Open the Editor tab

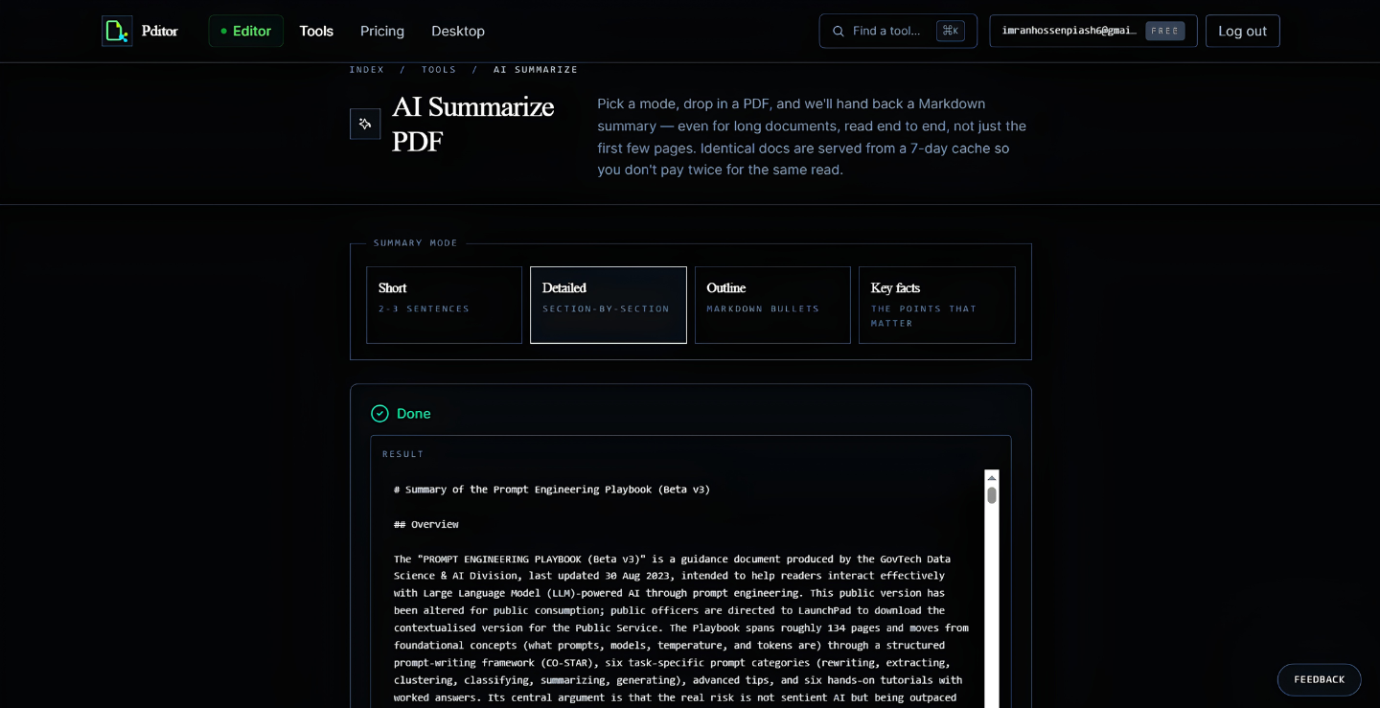point(246,31)
